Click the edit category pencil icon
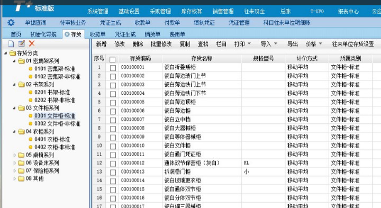Screen dimensions: 381x208 point(22,43)
